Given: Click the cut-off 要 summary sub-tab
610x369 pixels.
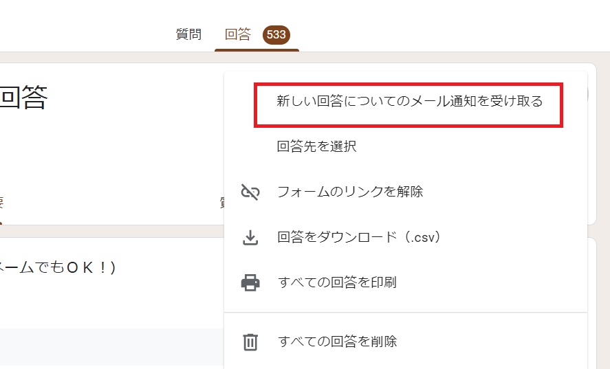Looking at the screenshot, I should [x=1, y=202].
